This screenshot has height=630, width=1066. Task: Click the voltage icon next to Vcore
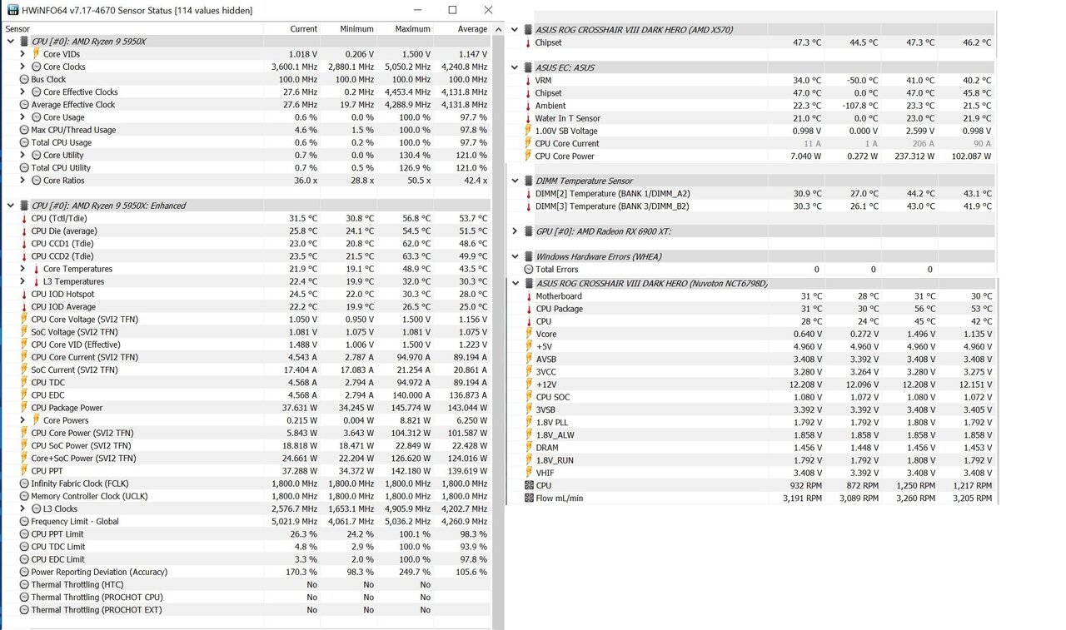point(530,334)
